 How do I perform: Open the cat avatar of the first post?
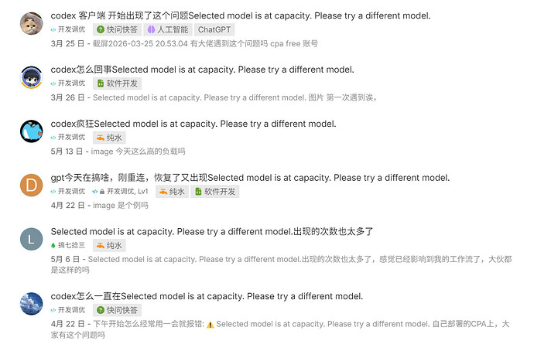pyautogui.click(x=31, y=23)
